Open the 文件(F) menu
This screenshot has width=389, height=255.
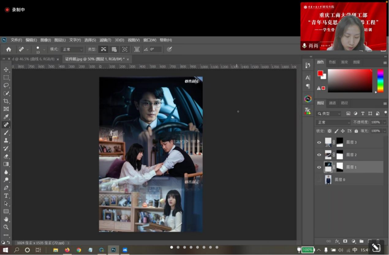point(16,40)
